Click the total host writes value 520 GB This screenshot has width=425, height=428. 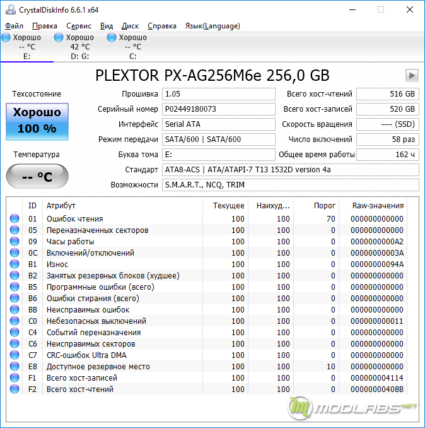pyautogui.click(x=388, y=109)
